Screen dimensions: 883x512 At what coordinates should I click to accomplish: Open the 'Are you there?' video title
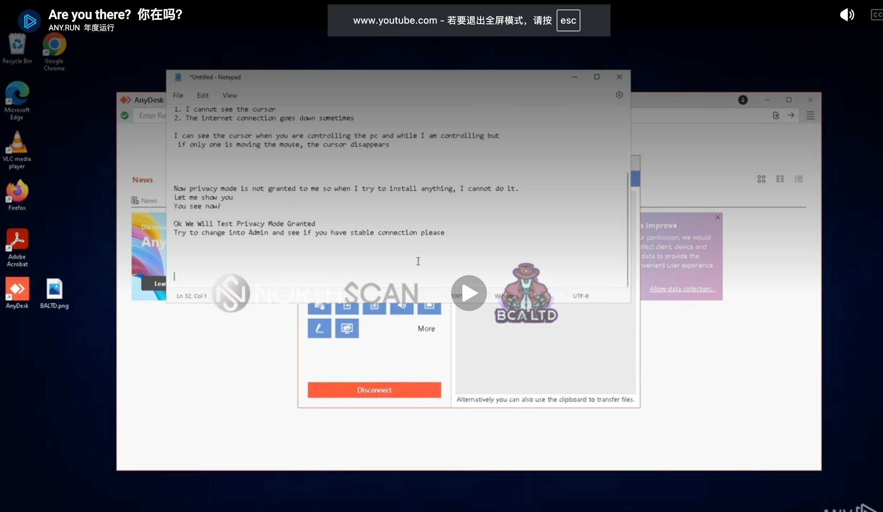[115, 14]
